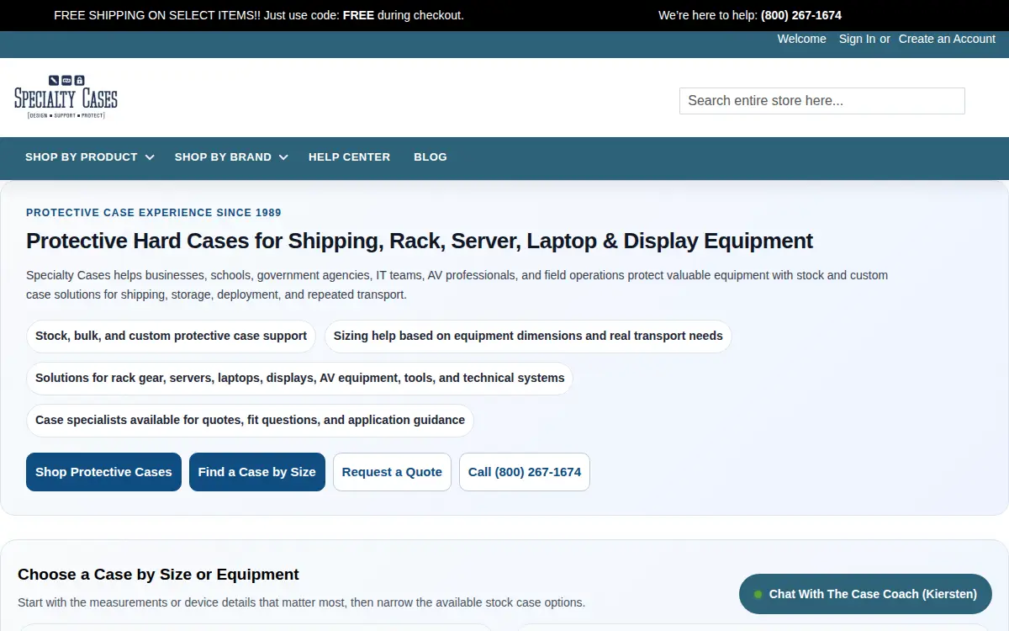The width and height of the screenshot is (1009, 631).
Task: Click 'Solutions for rack gear, servers' pill
Action: (299, 378)
